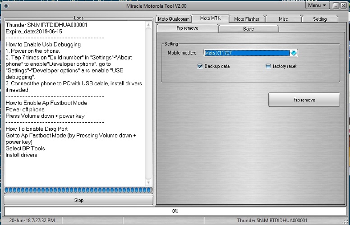Click the '1. Power on the phone.' line
The height and width of the screenshot is (225, 350).
(x=33, y=51)
